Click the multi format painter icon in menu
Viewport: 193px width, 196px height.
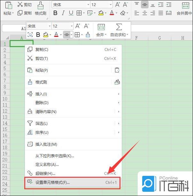pos(117,82)
